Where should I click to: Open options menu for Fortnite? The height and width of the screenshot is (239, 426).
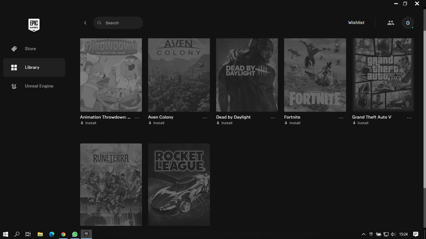[x=341, y=118]
